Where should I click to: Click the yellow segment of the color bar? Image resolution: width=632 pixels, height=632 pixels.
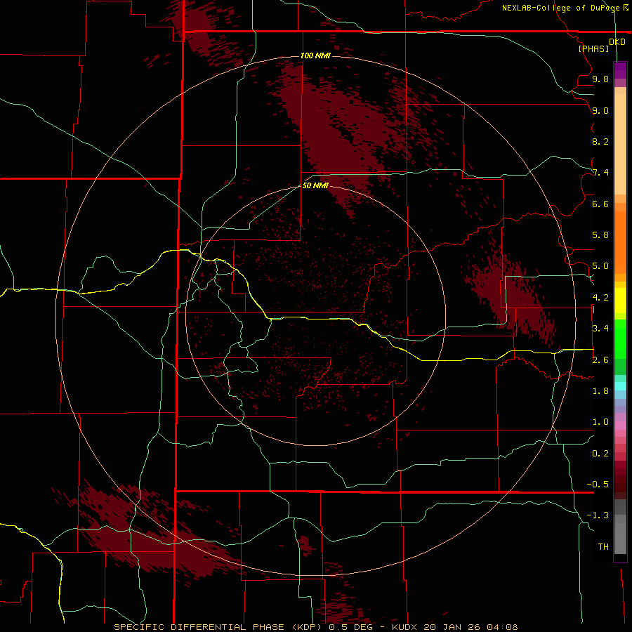click(620, 301)
